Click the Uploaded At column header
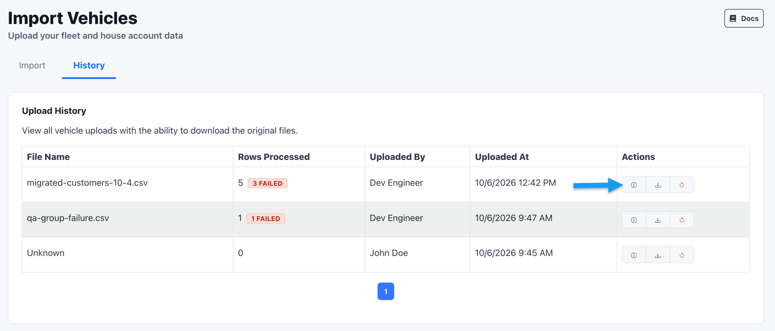Screen dimensions: 775x331 pos(502,157)
